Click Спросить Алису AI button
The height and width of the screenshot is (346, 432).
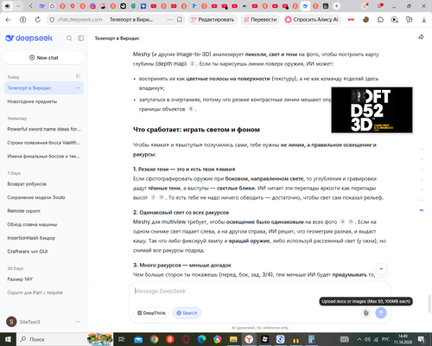[312, 20]
